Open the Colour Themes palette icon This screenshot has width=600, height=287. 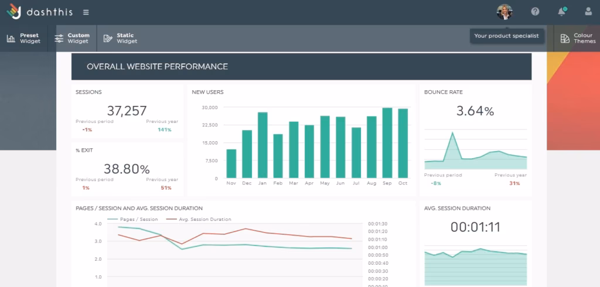(x=565, y=39)
